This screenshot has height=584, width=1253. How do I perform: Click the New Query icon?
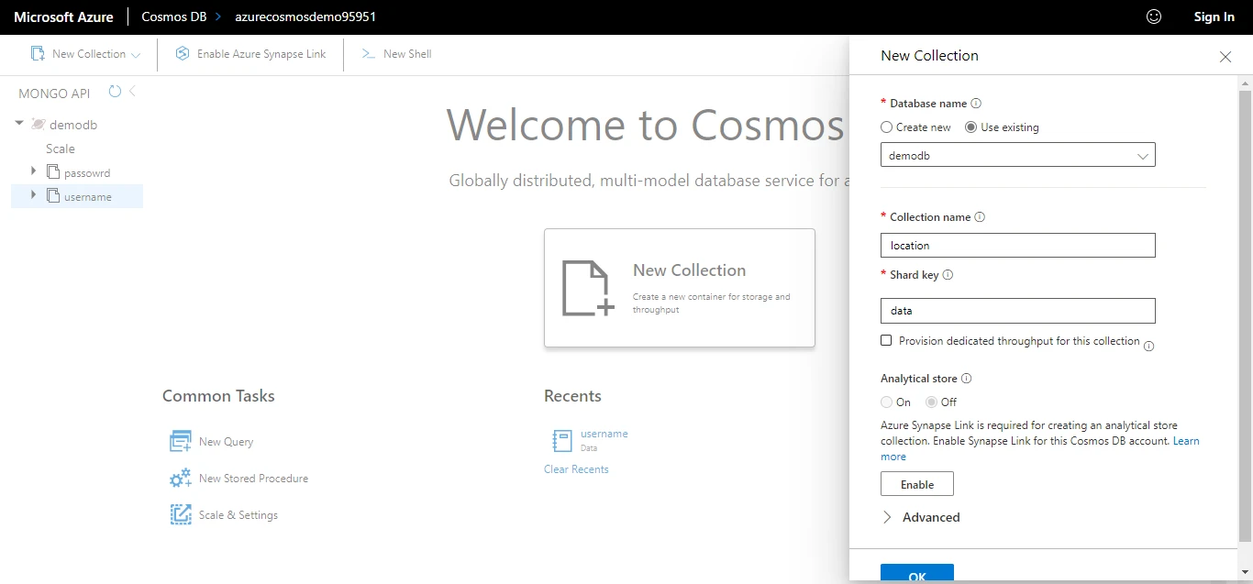180,441
